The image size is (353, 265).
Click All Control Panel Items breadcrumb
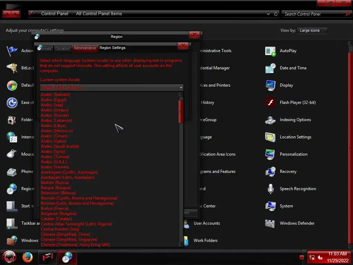click(x=99, y=14)
